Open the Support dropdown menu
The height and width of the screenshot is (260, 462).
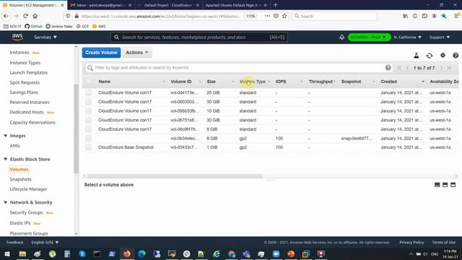440,37
